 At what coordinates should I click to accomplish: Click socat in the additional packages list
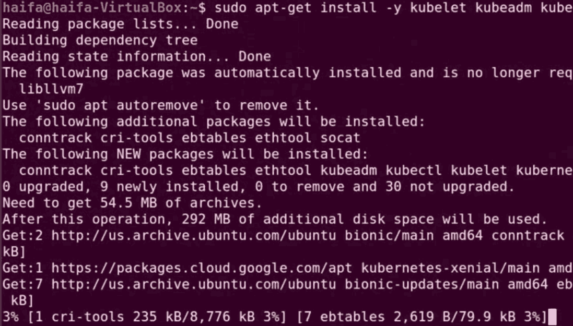click(x=341, y=138)
